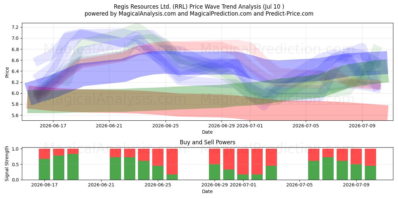Click 2026-06-17 on the Buy and Sell Powers axis
Image resolution: width=398 pixels, height=199 pixels.
point(44,185)
